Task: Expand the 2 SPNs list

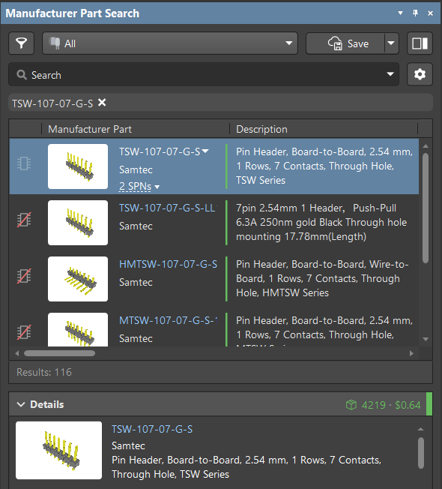Action: coord(139,187)
